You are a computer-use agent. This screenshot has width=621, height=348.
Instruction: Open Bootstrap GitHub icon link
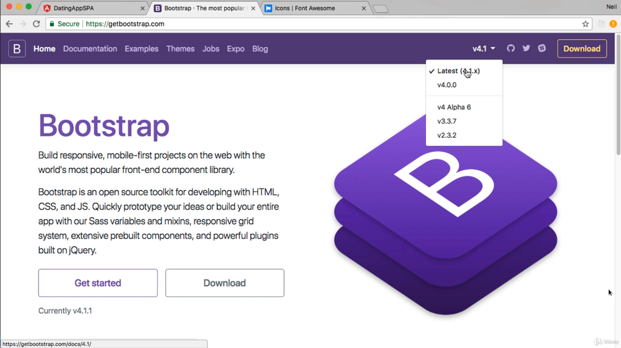click(510, 48)
